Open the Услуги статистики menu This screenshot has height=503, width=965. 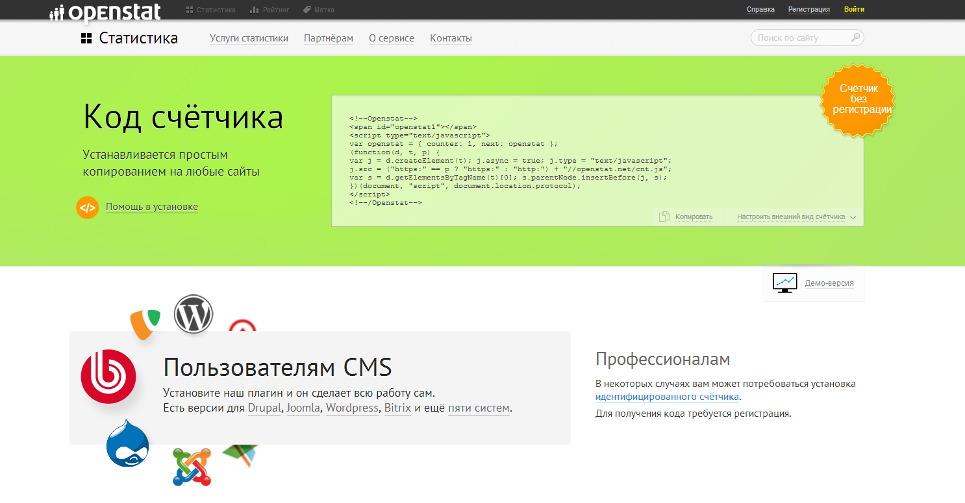249,38
